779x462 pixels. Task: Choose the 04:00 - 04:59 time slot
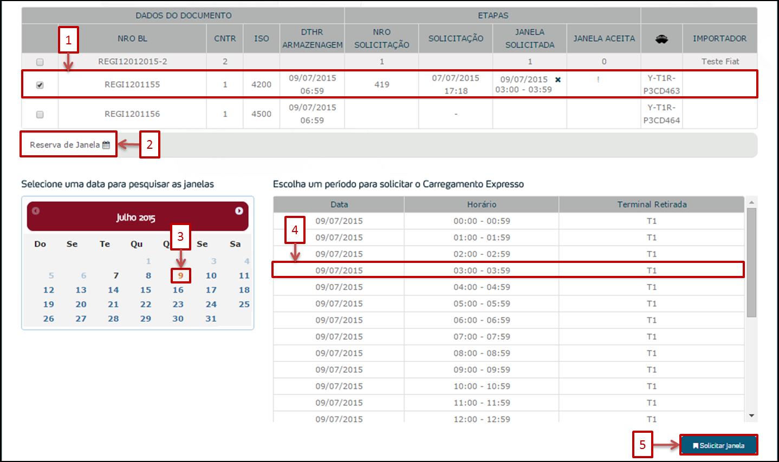(509, 287)
